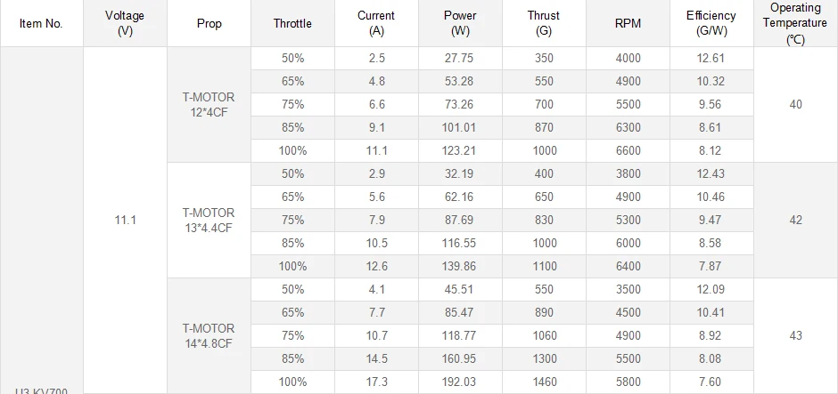Click the 6600 RPM cell
Screen dimensions: 838x394
628,151
